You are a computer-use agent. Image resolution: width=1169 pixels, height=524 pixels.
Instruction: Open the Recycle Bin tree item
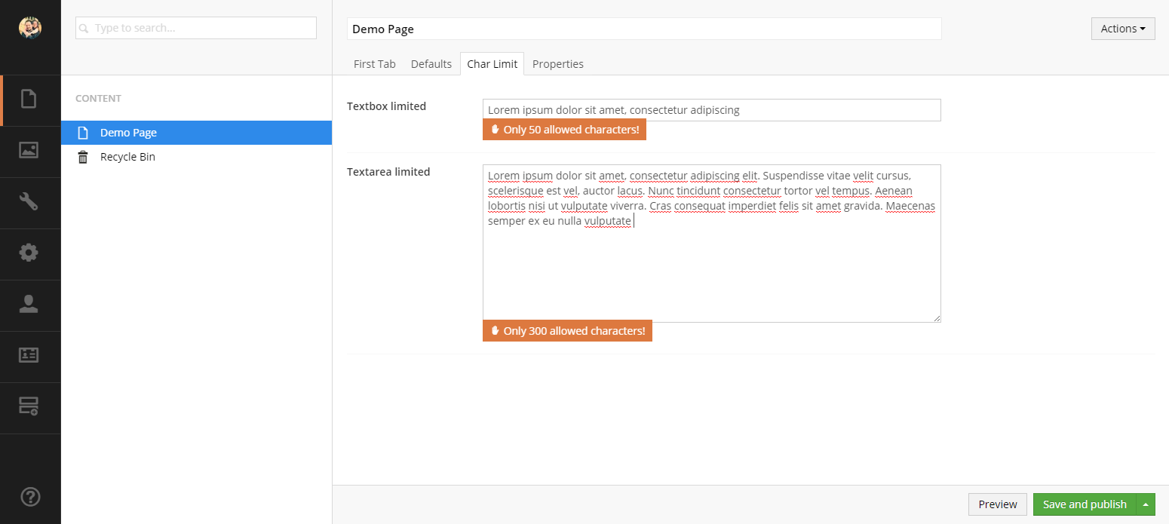point(127,157)
